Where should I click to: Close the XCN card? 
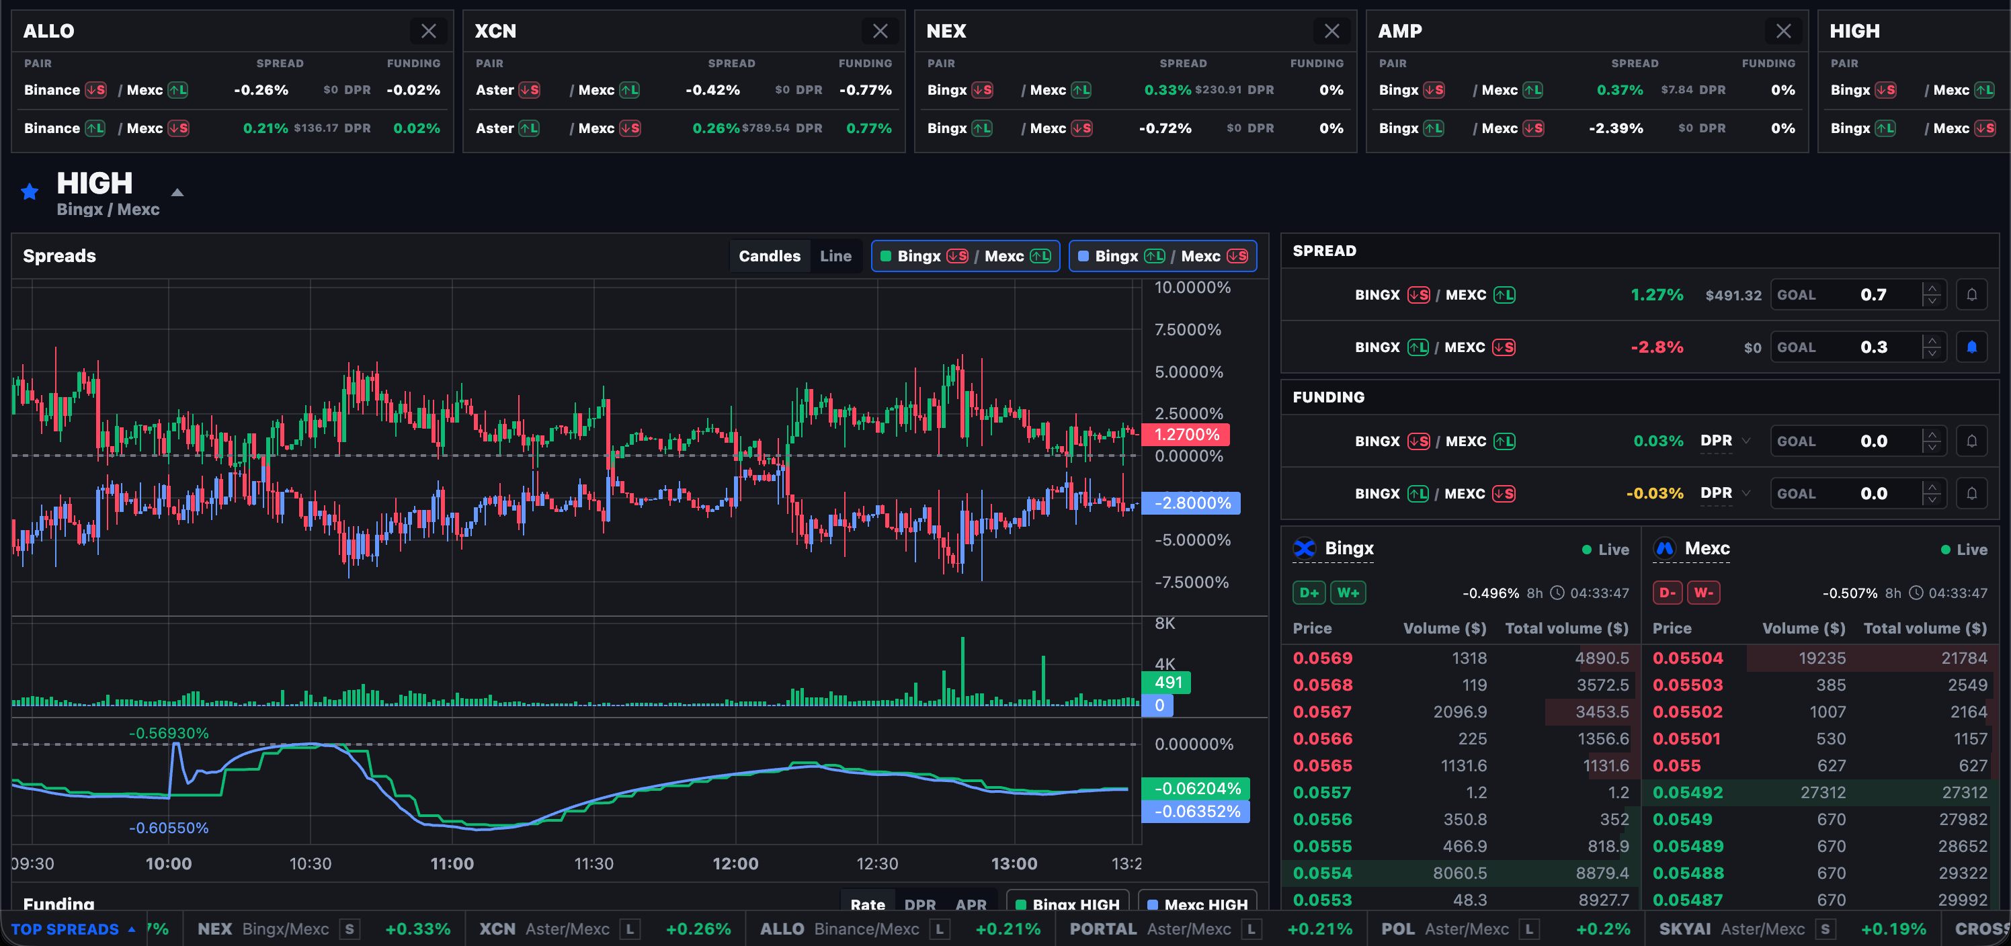coord(880,31)
